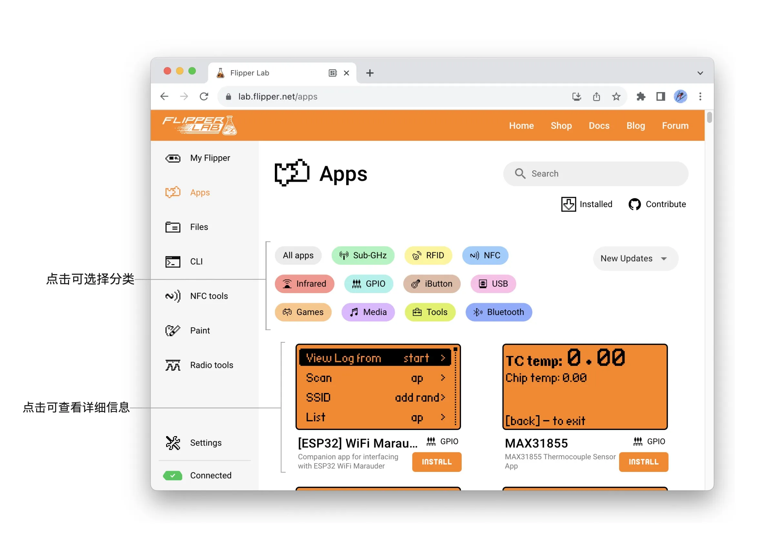Viewport: 762px width, 545px height.
Task: Click the WiFi Marauder app description
Action: pyautogui.click(x=348, y=462)
